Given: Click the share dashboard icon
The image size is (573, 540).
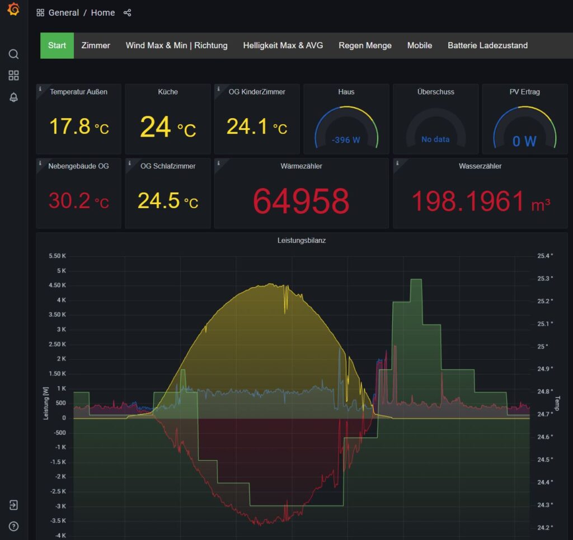Looking at the screenshot, I should [x=127, y=13].
